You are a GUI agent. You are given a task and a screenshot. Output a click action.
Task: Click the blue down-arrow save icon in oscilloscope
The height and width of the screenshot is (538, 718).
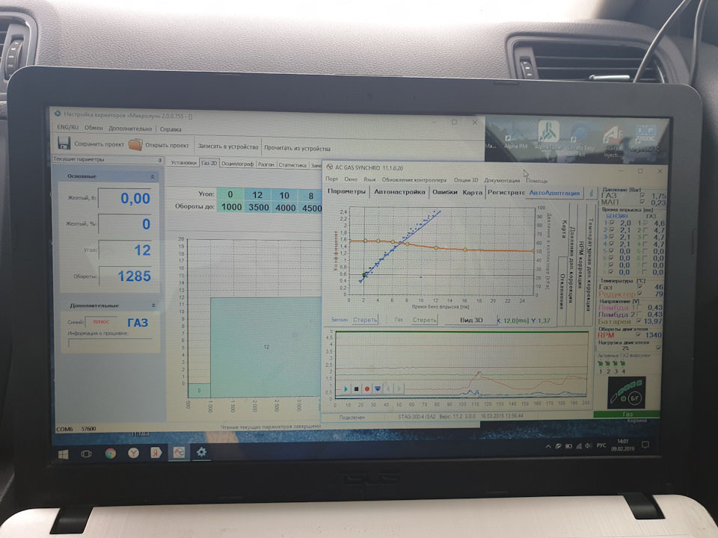point(378,389)
